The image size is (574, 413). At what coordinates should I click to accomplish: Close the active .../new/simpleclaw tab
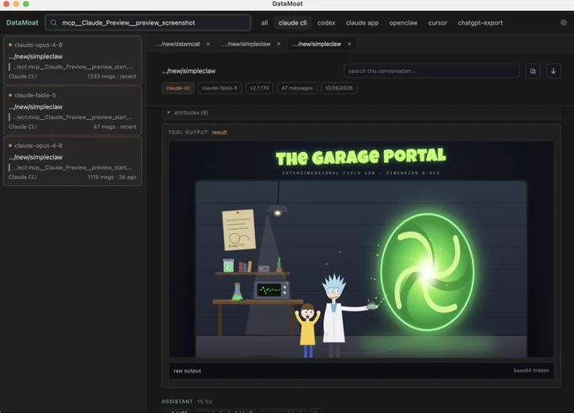[x=349, y=44]
